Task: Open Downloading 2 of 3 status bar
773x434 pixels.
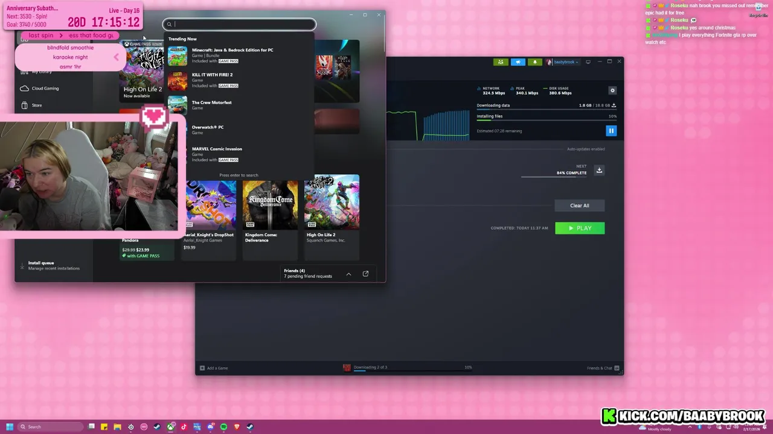Action: click(370, 367)
